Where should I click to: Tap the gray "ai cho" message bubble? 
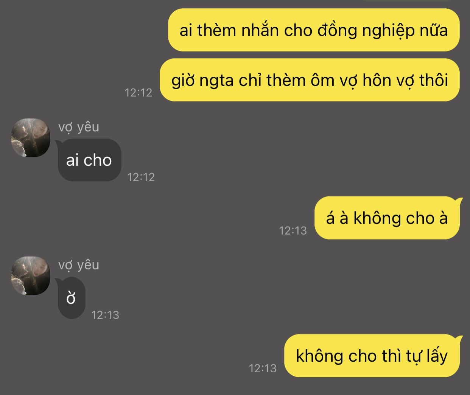[89, 160]
